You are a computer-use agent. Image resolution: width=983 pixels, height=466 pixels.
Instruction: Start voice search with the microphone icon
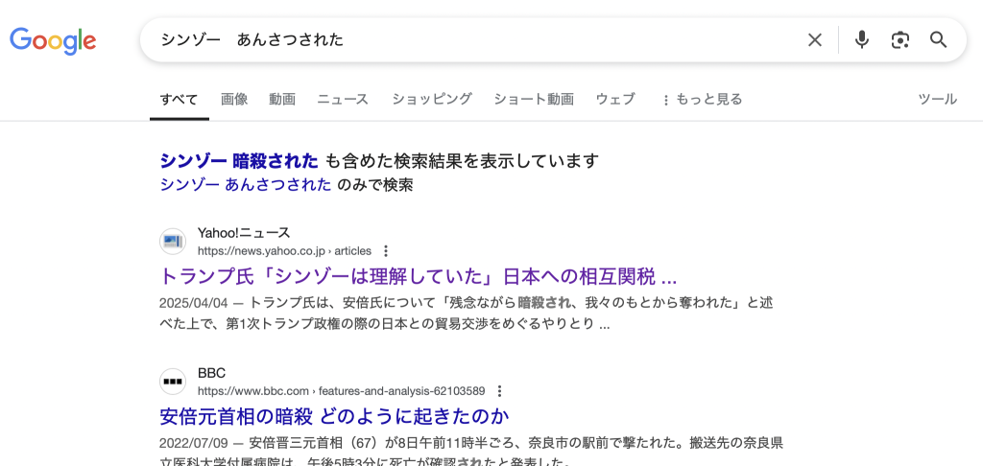(x=862, y=40)
